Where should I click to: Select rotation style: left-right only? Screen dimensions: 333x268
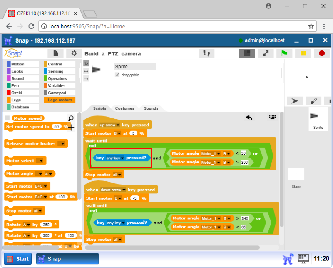tap(86, 71)
